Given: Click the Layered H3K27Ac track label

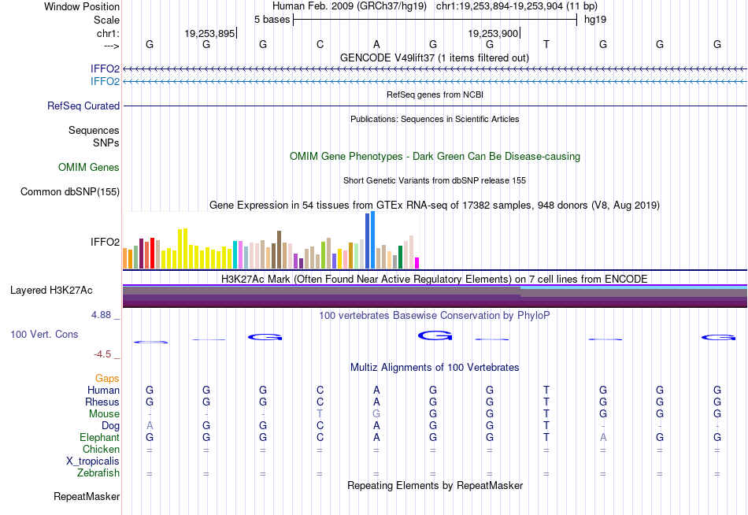Looking at the screenshot, I should 51,291.
